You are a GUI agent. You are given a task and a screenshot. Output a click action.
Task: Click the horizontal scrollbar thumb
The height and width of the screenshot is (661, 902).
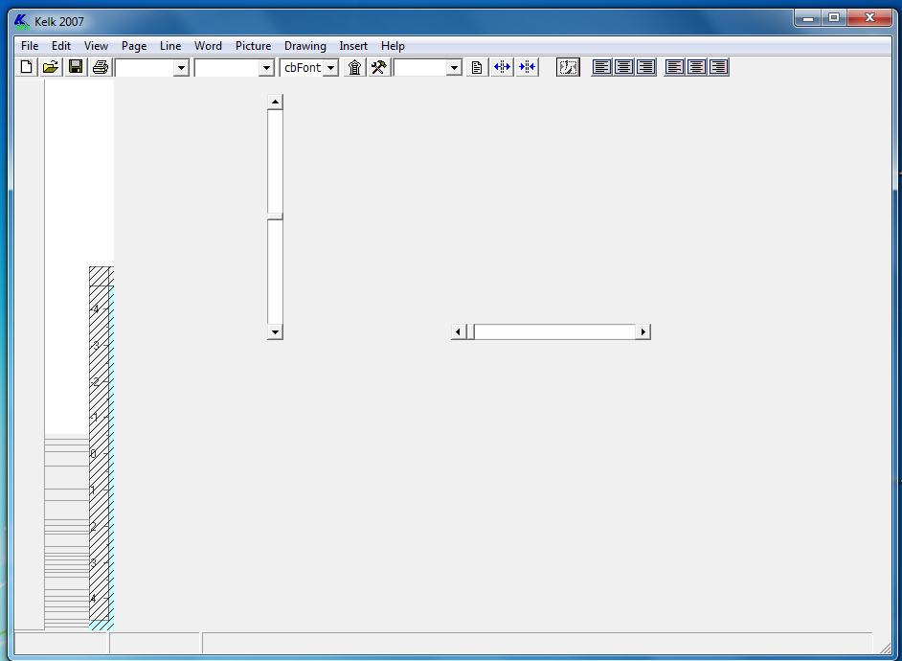click(470, 332)
